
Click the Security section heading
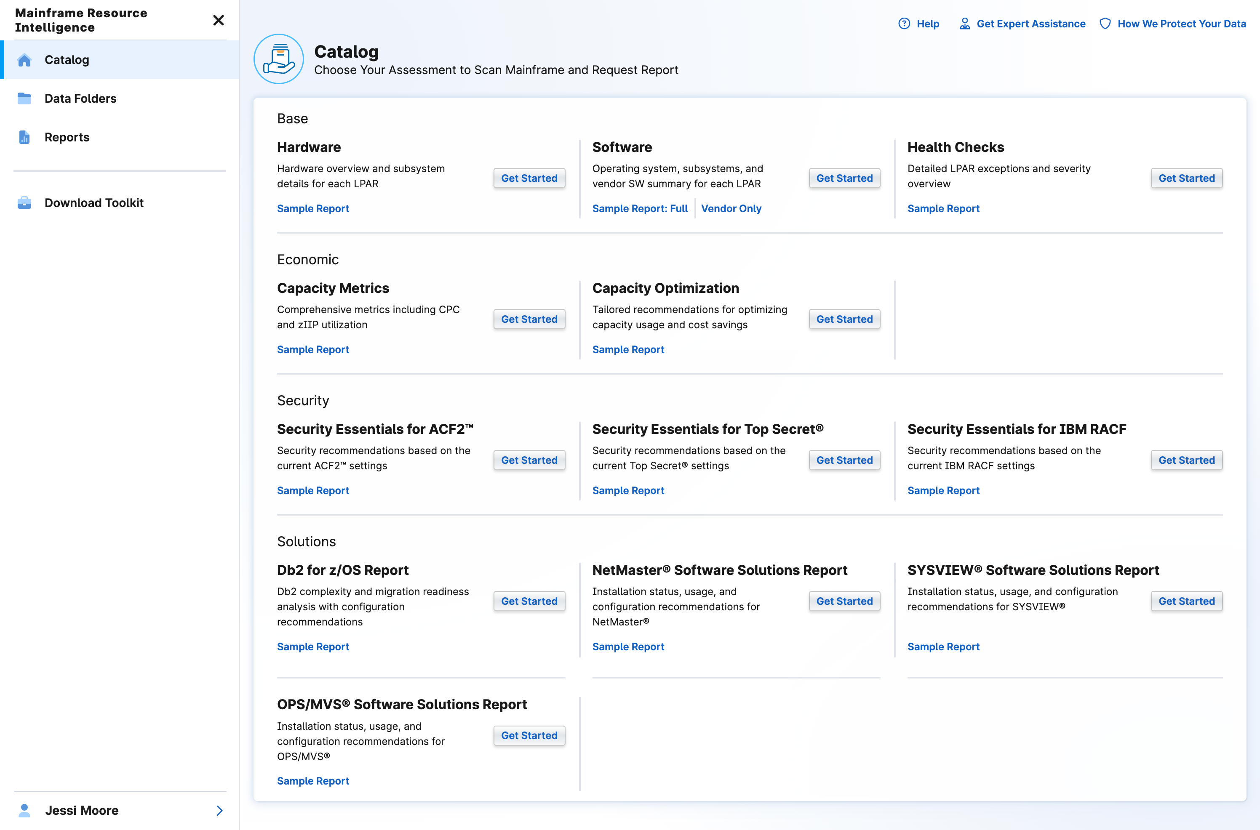click(303, 400)
